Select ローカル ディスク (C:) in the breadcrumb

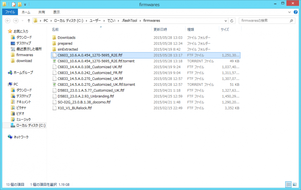[x=69, y=21]
